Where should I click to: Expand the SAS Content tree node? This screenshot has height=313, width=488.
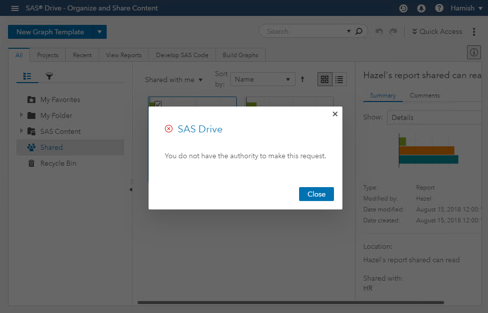click(21, 130)
